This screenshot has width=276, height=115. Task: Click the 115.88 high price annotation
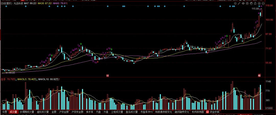point(255,9)
